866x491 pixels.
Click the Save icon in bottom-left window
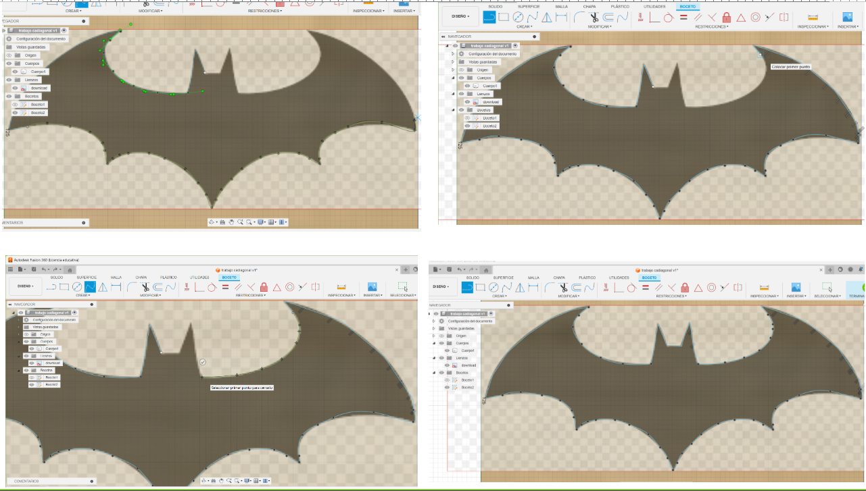pyautogui.click(x=34, y=269)
